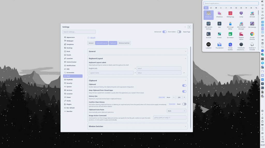Add a New Bar in sidebar
Viewport: 265px width, 148px height.
[x=73, y=111]
